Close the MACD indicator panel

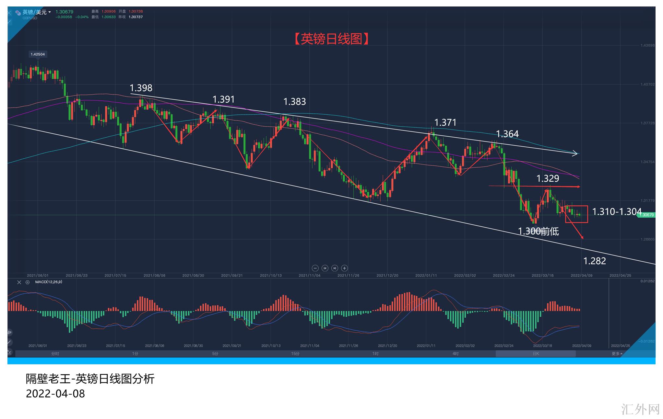pyautogui.click(x=19, y=282)
